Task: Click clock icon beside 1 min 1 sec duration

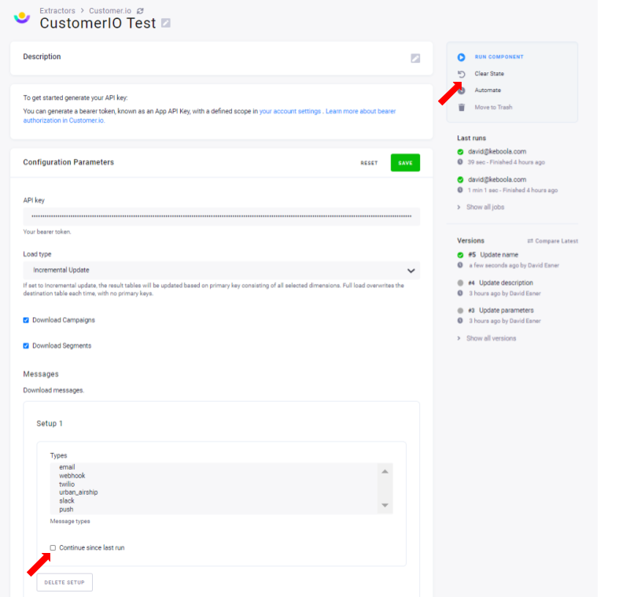Action: [x=460, y=190]
